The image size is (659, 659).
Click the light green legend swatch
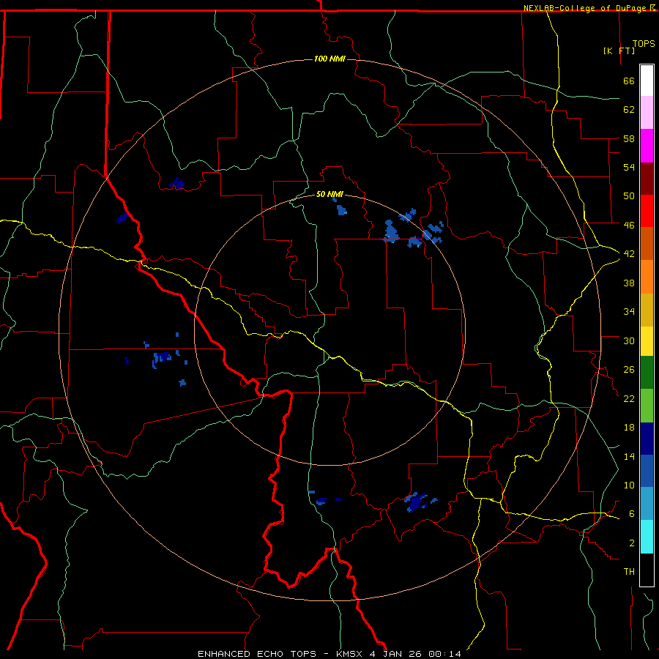click(x=647, y=406)
